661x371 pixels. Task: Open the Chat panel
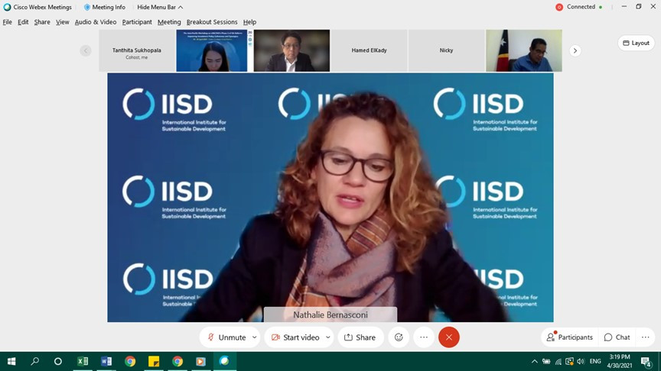coord(617,337)
